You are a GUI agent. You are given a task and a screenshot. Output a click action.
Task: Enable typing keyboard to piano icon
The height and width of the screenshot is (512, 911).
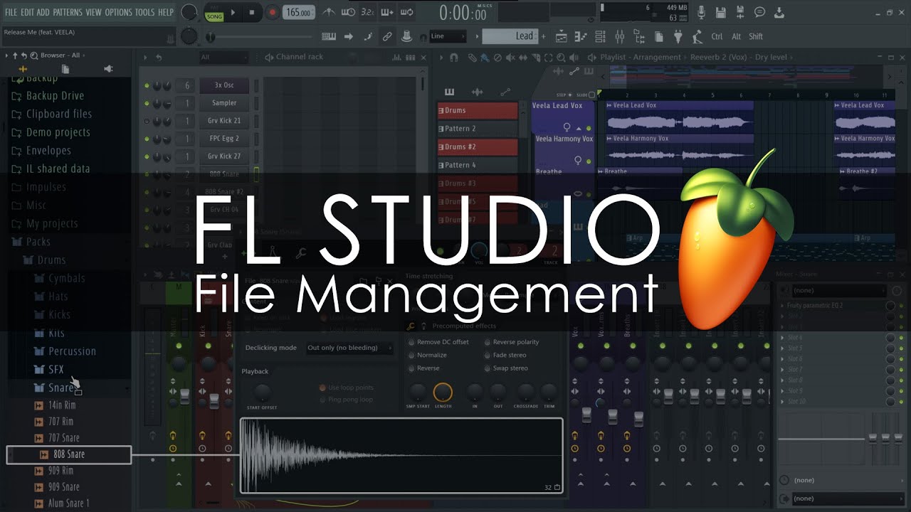328,36
